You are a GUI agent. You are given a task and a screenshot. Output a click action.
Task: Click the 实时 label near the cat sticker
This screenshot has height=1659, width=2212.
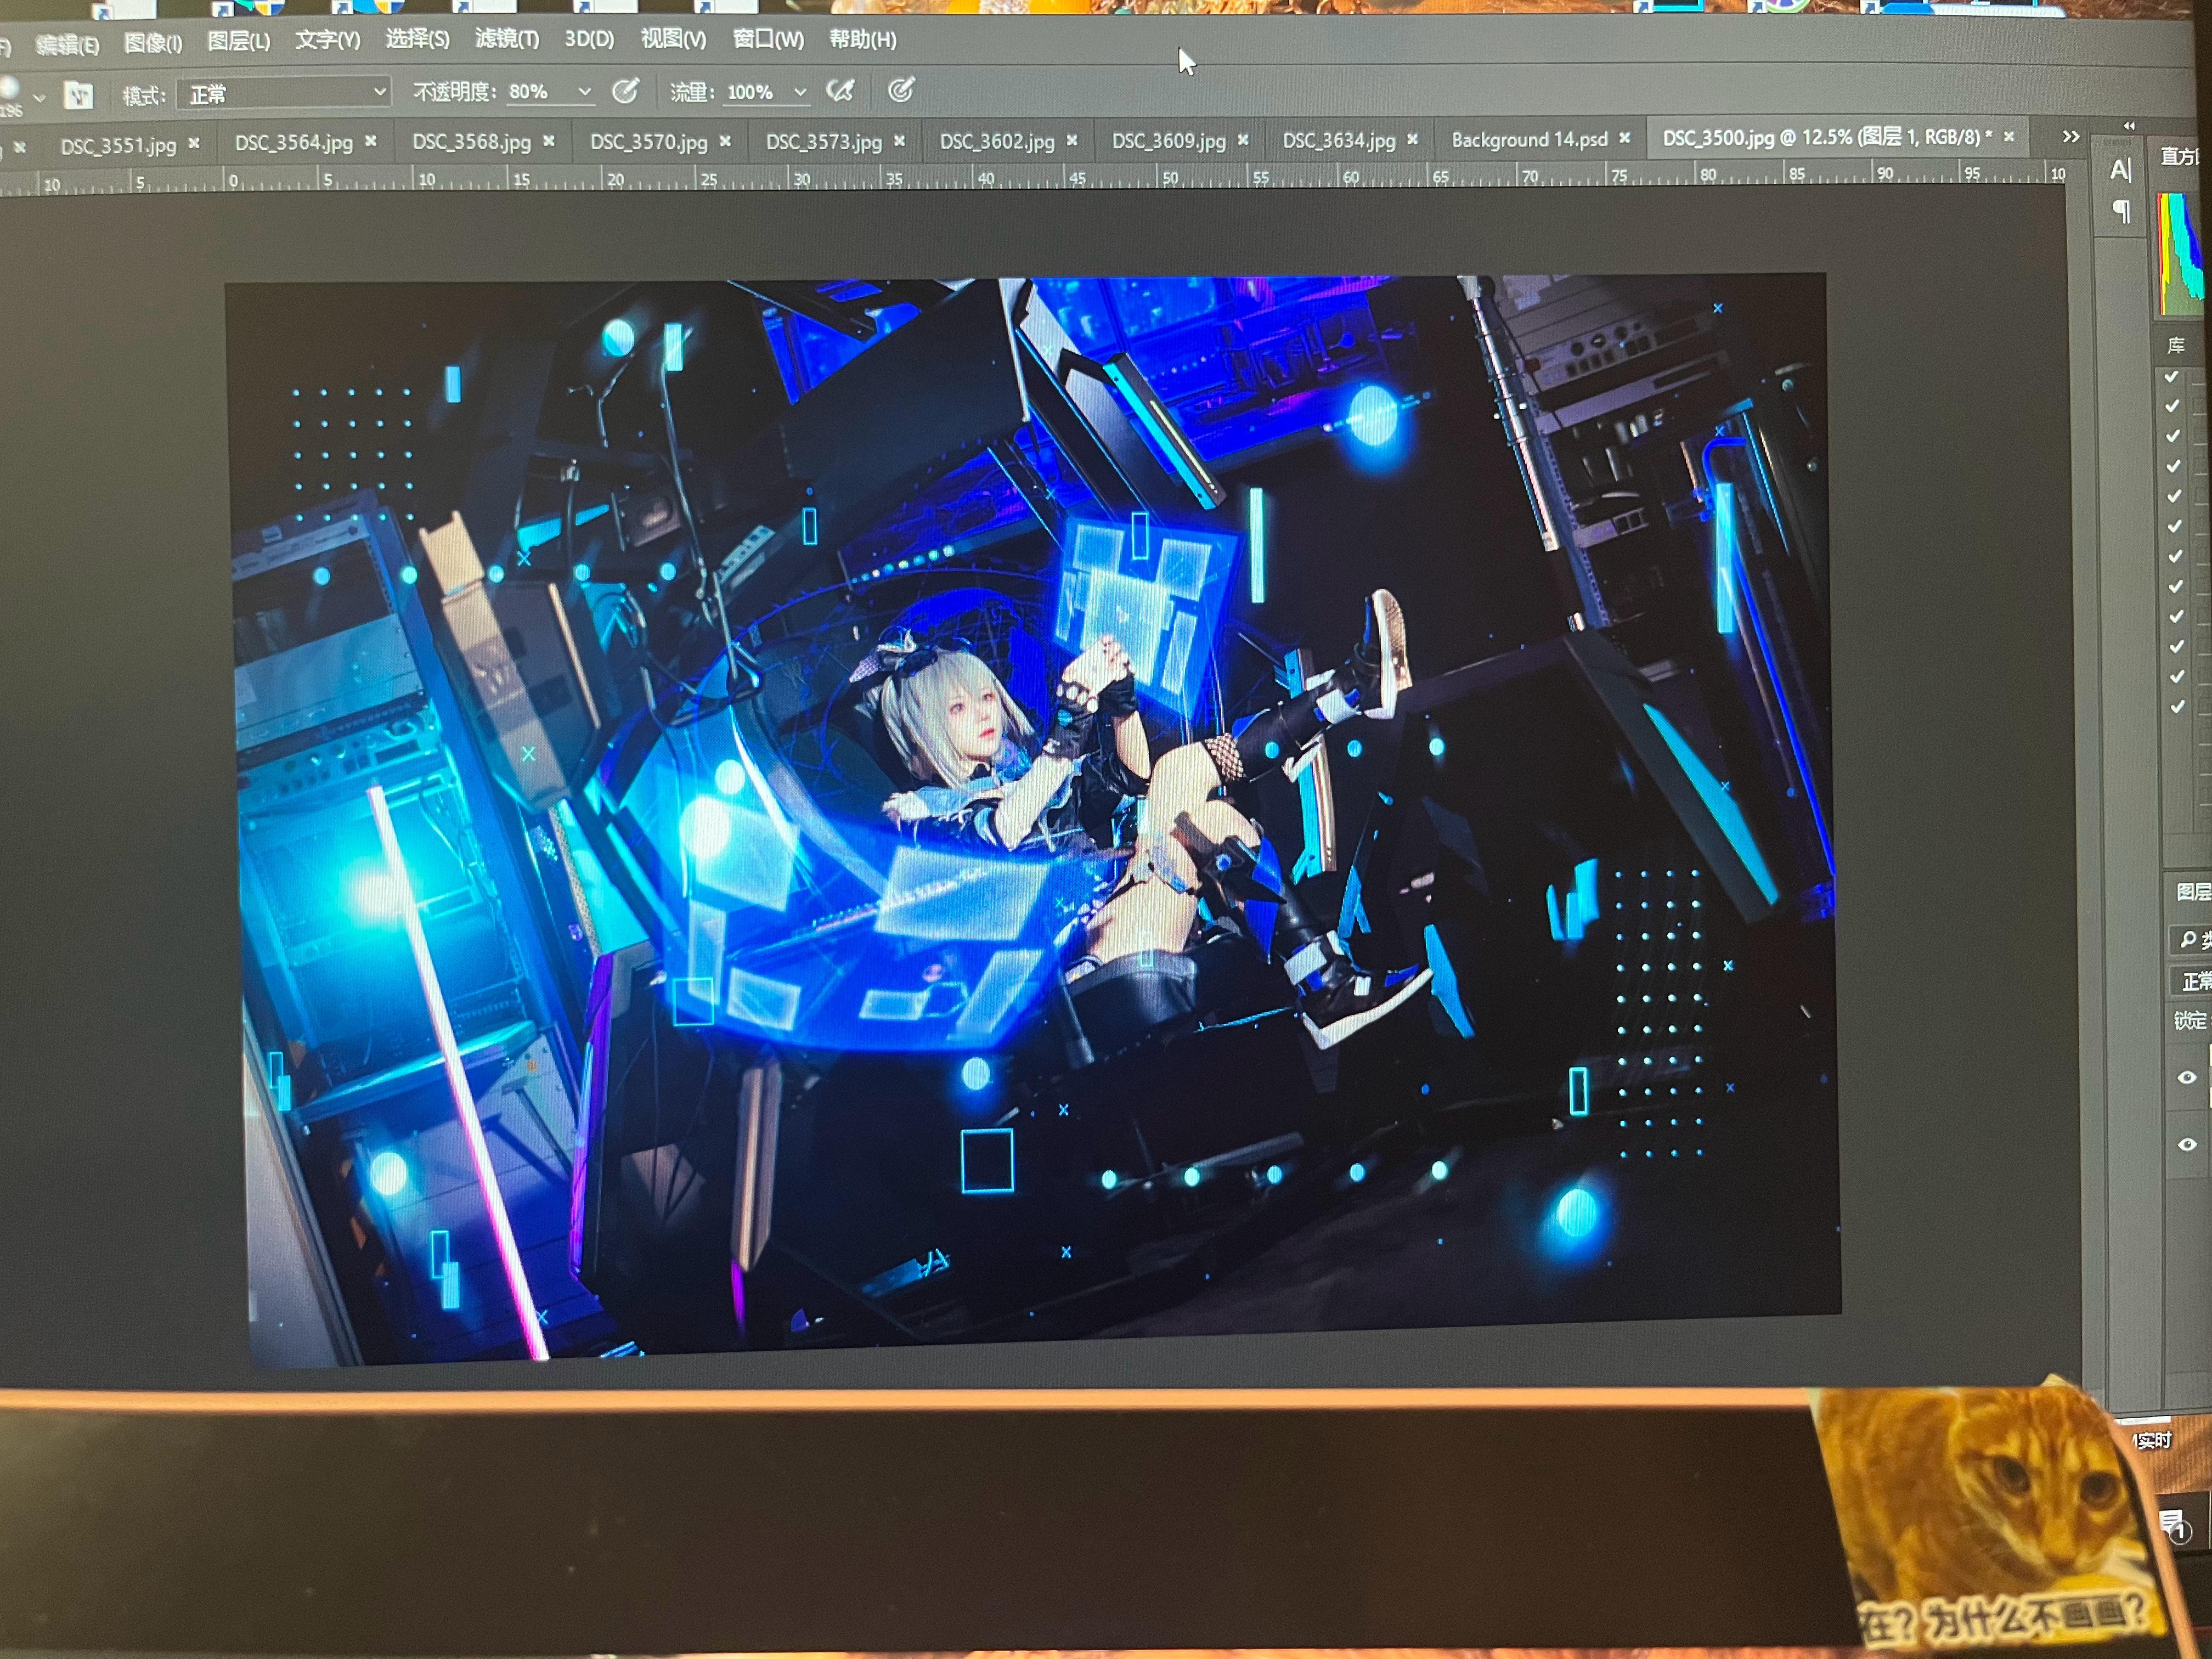pyautogui.click(x=2152, y=1440)
